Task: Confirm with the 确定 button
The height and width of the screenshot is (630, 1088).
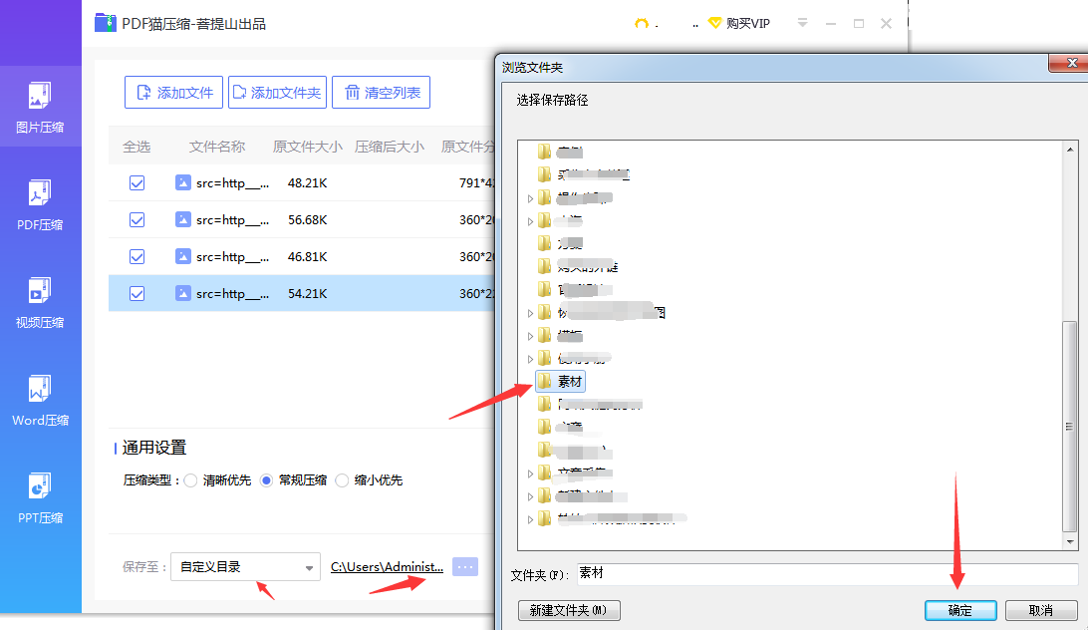Action: [x=960, y=610]
